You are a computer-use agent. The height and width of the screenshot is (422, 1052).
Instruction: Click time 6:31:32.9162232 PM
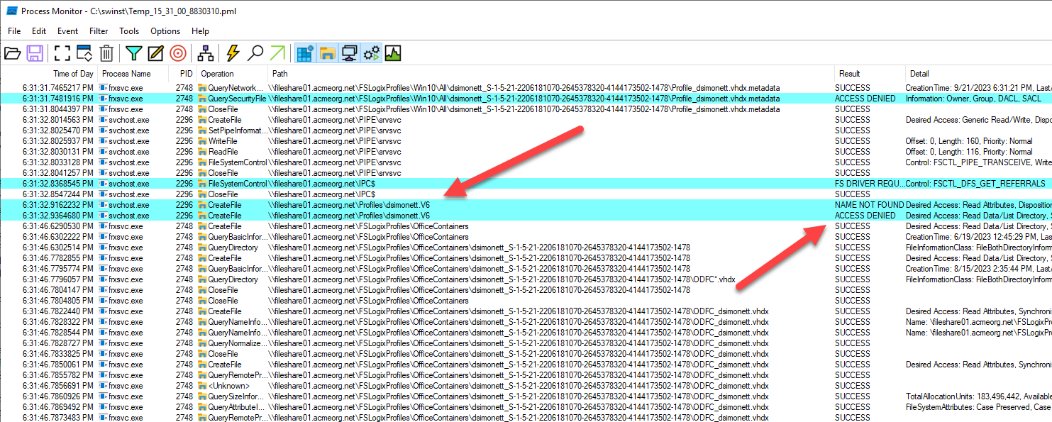(57, 205)
